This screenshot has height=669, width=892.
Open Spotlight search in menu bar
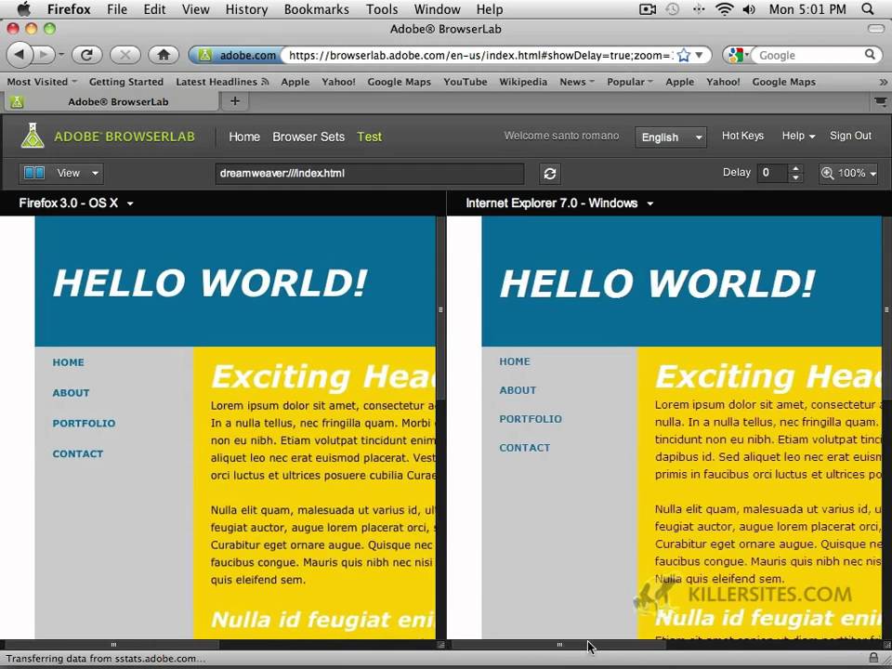[868, 9]
